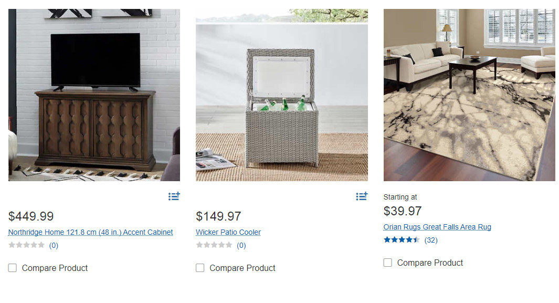
Task: Tick Compare Product under Wicker Patio Cooler
Action: [200, 268]
